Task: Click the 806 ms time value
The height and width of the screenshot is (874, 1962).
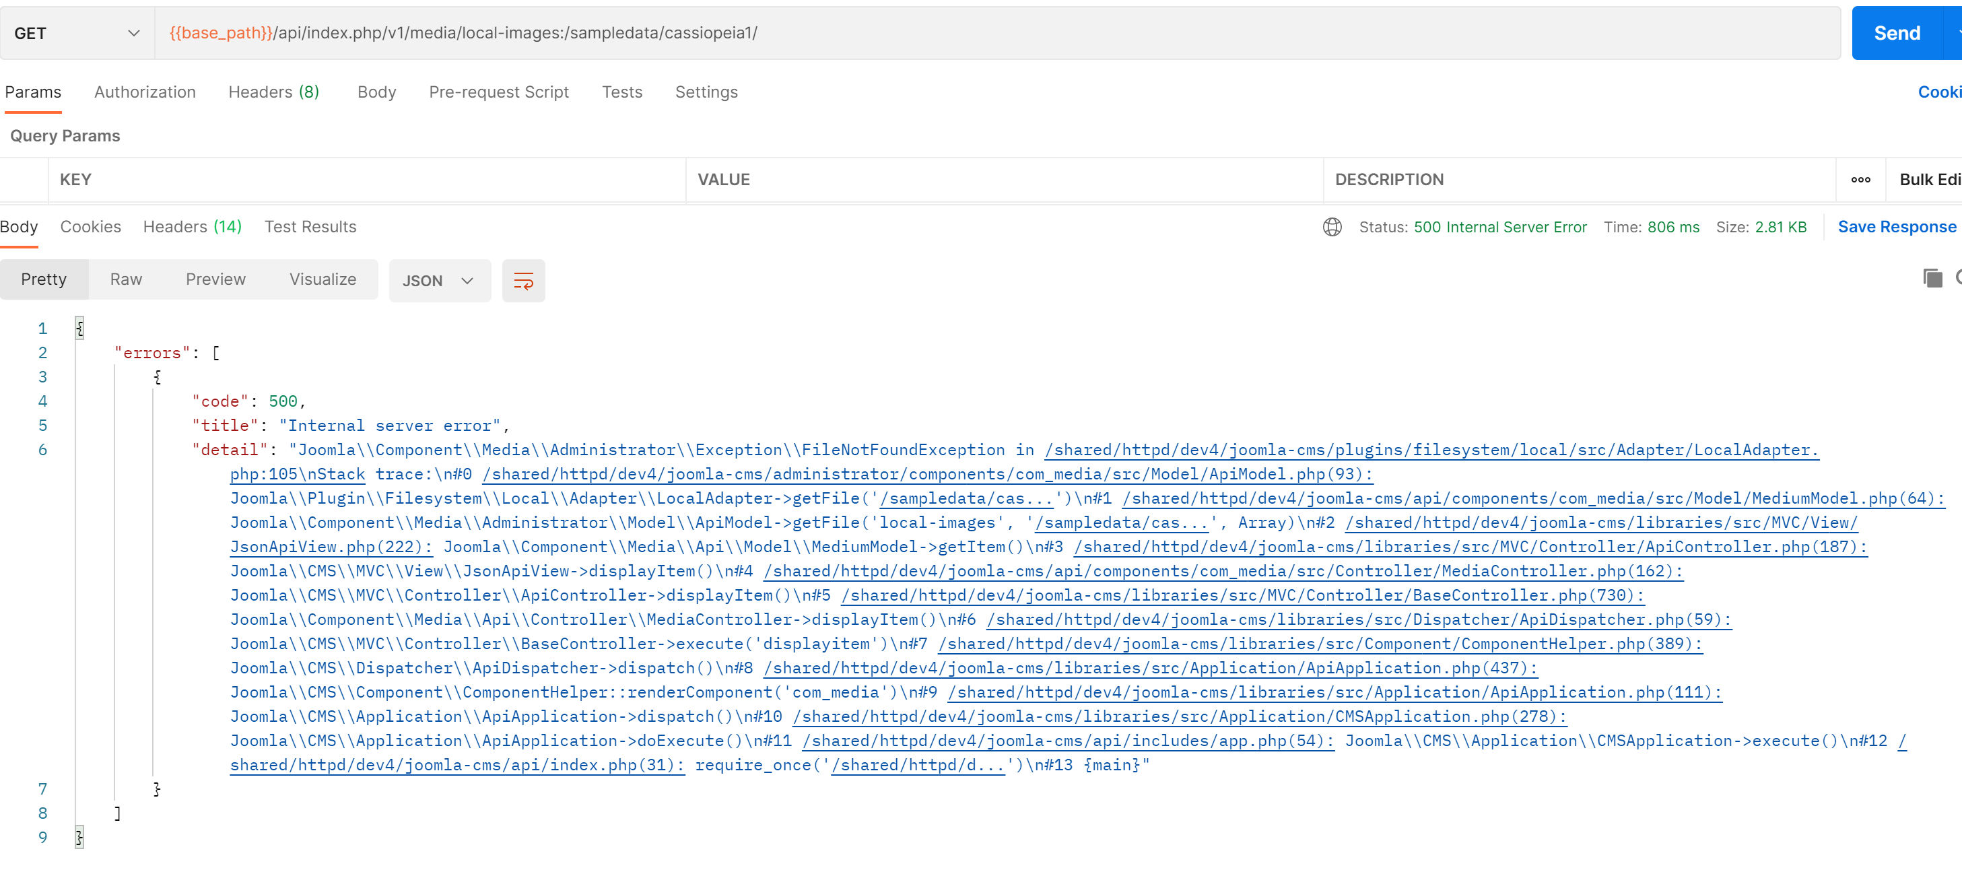Action: pos(1672,227)
